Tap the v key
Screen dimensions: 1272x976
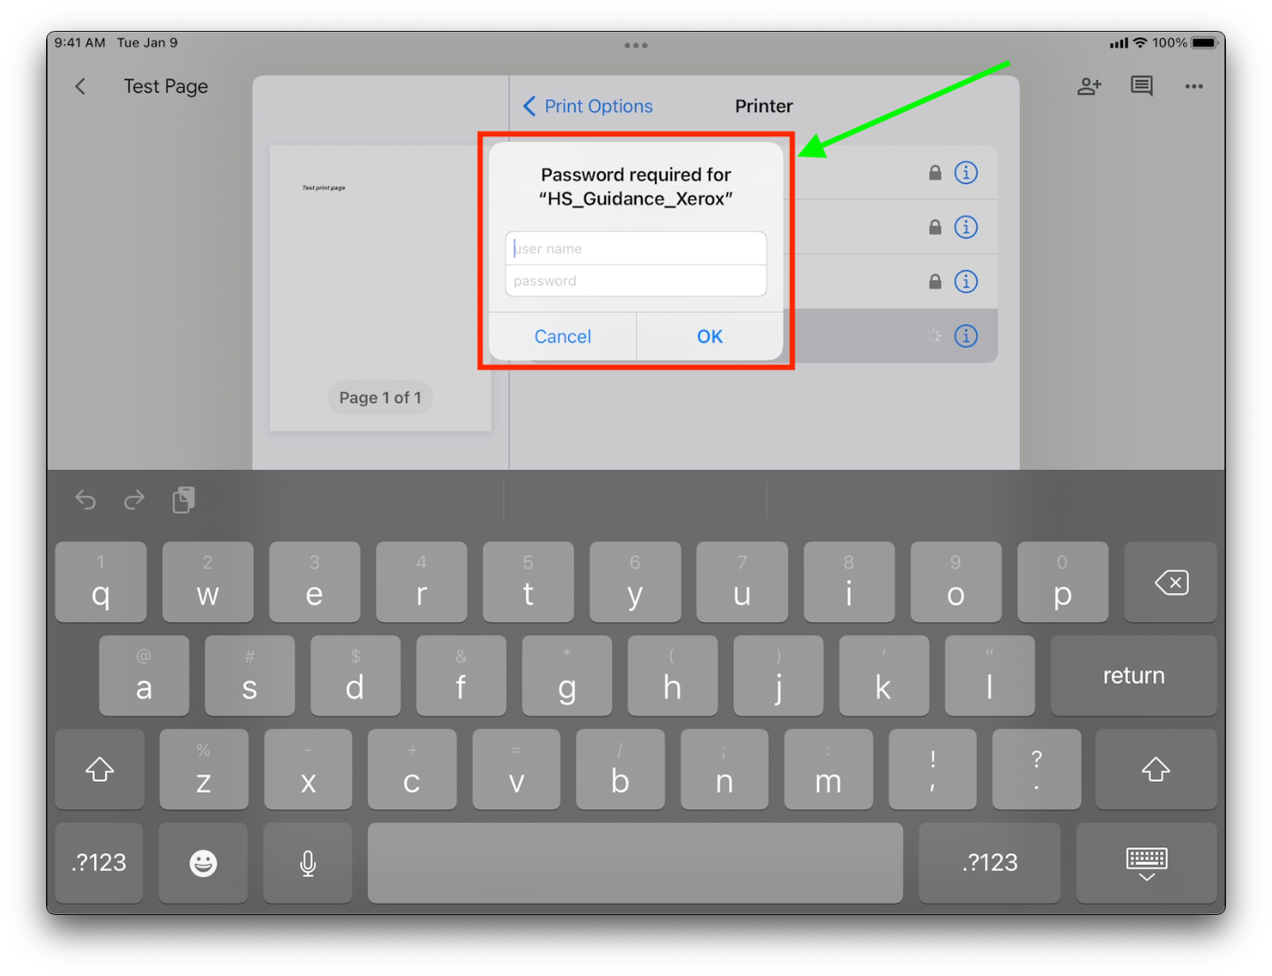[516, 769]
